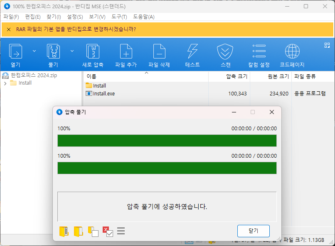Open the 도구(T) menu

pyautogui.click(x=119, y=17)
